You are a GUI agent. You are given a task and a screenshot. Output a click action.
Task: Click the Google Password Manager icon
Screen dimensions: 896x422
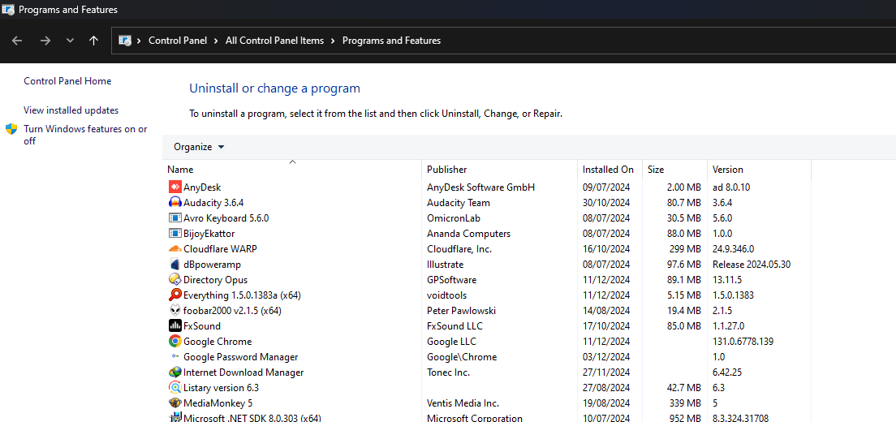(x=174, y=357)
